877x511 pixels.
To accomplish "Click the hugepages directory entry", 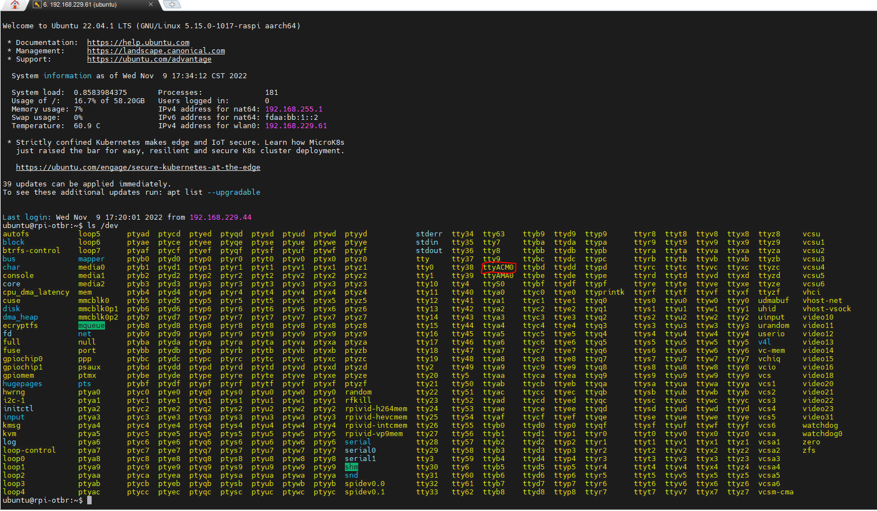I will 23,384.
